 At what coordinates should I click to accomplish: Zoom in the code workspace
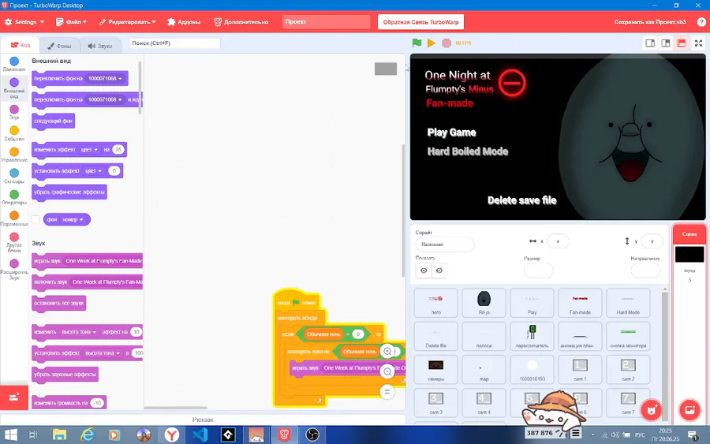[387, 351]
